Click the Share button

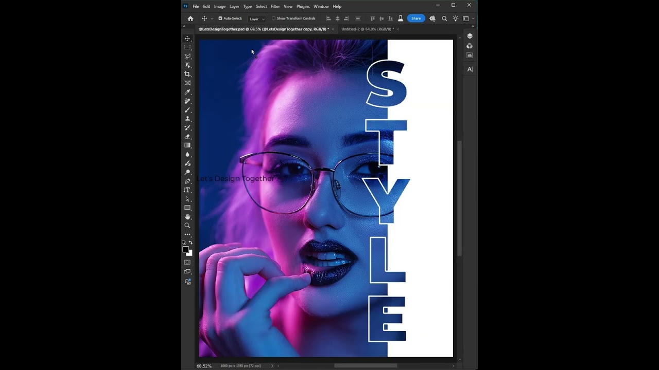coord(416,18)
